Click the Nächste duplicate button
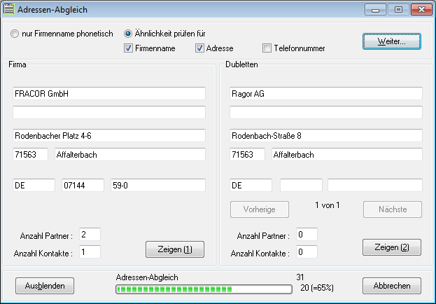The image size is (436, 304). (392, 209)
